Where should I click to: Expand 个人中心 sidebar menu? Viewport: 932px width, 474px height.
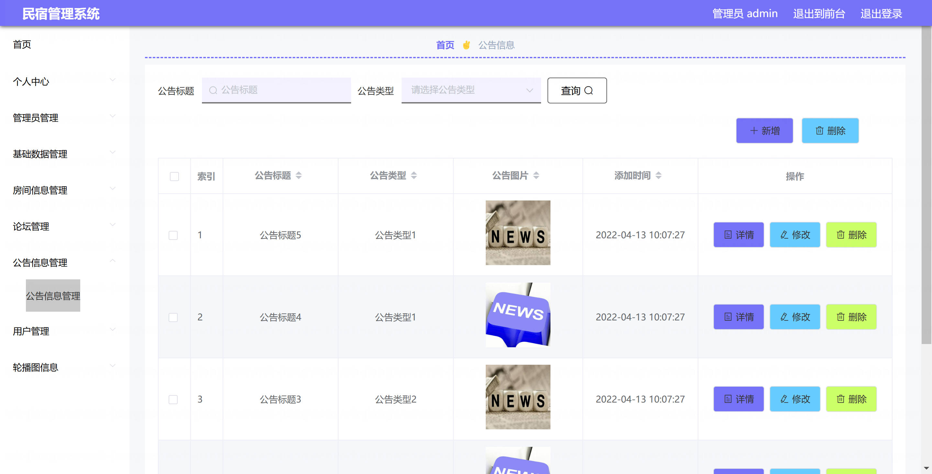coord(64,81)
